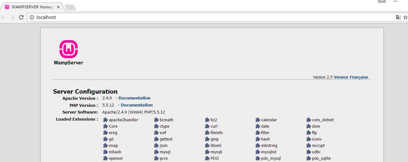This screenshot has width=408, height=162.
Task: Click the puzzle icon next to libxml
Action: pos(207,146)
